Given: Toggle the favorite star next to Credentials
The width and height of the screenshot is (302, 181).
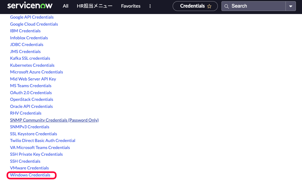Looking at the screenshot, I should pyautogui.click(x=209, y=6).
